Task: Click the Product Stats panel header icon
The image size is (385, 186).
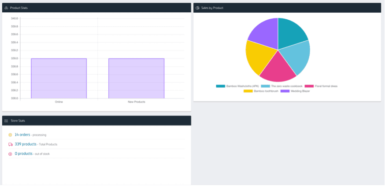Action: (6, 8)
